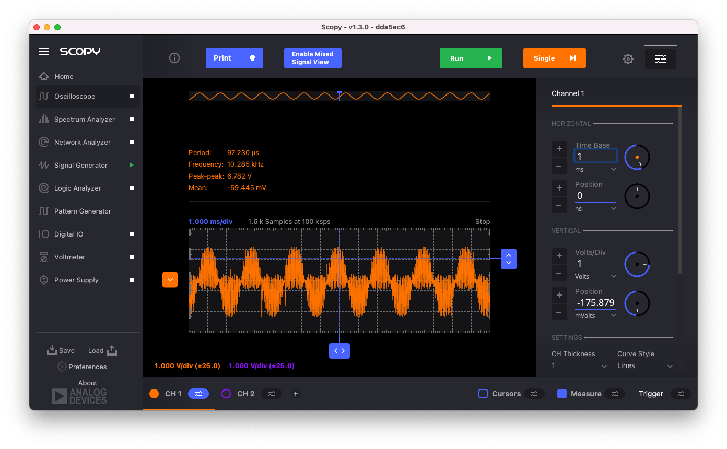Open the hamburger menu beside the Scopy logo

44,51
